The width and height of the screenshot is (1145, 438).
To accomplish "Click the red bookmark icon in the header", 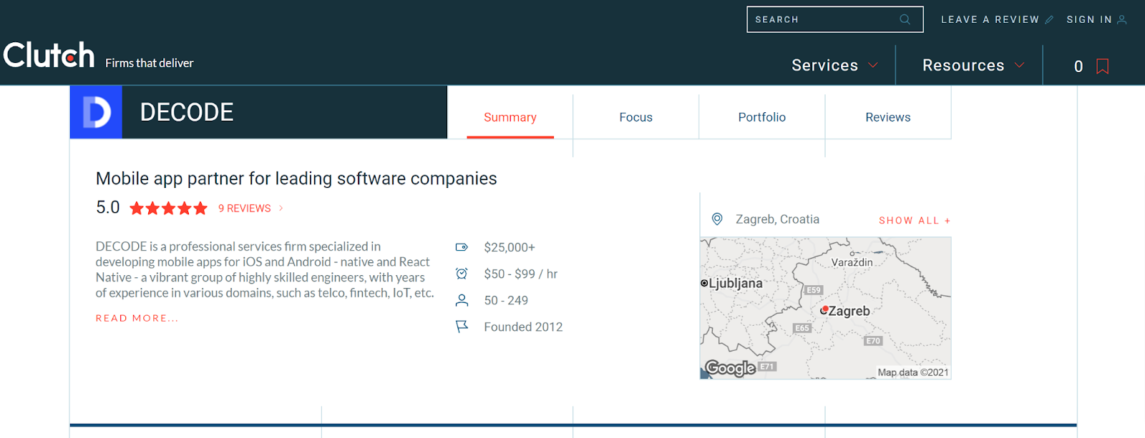I will click(x=1102, y=66).
